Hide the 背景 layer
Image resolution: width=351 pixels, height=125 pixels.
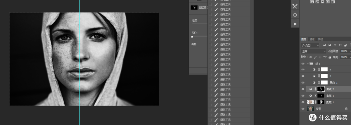(303, 109)
